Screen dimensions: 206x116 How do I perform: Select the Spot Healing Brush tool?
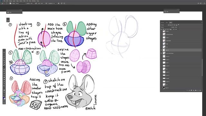click(4, 65)
